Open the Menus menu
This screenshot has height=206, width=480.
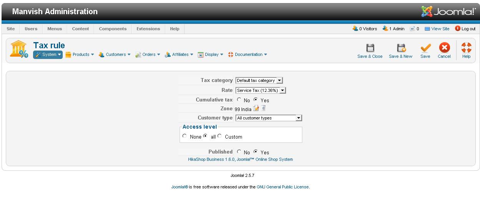[55, 29]
